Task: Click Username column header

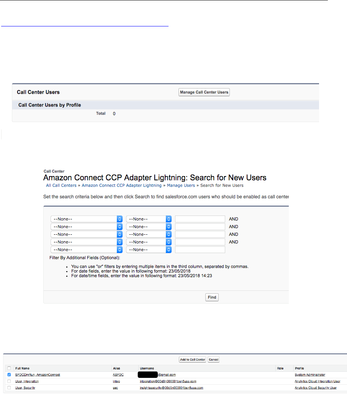Action: [147, 368]
